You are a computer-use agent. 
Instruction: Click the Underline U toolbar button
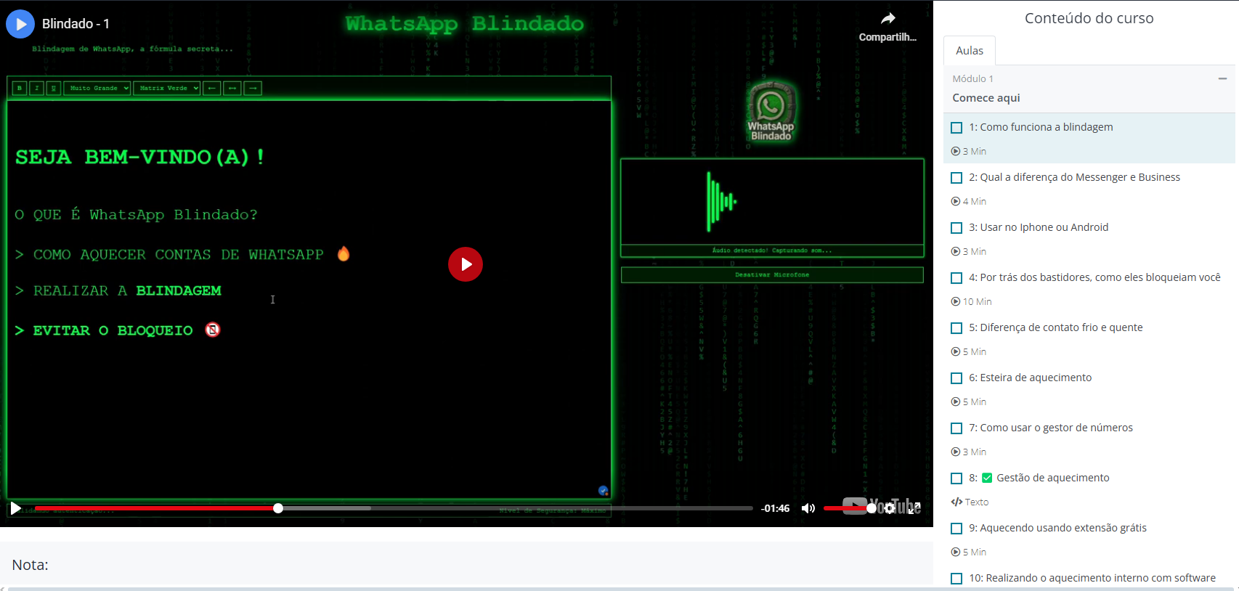54,88
